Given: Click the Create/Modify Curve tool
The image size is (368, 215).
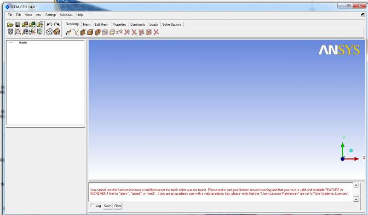Looking at the screenshot, I should coord(75,32).
